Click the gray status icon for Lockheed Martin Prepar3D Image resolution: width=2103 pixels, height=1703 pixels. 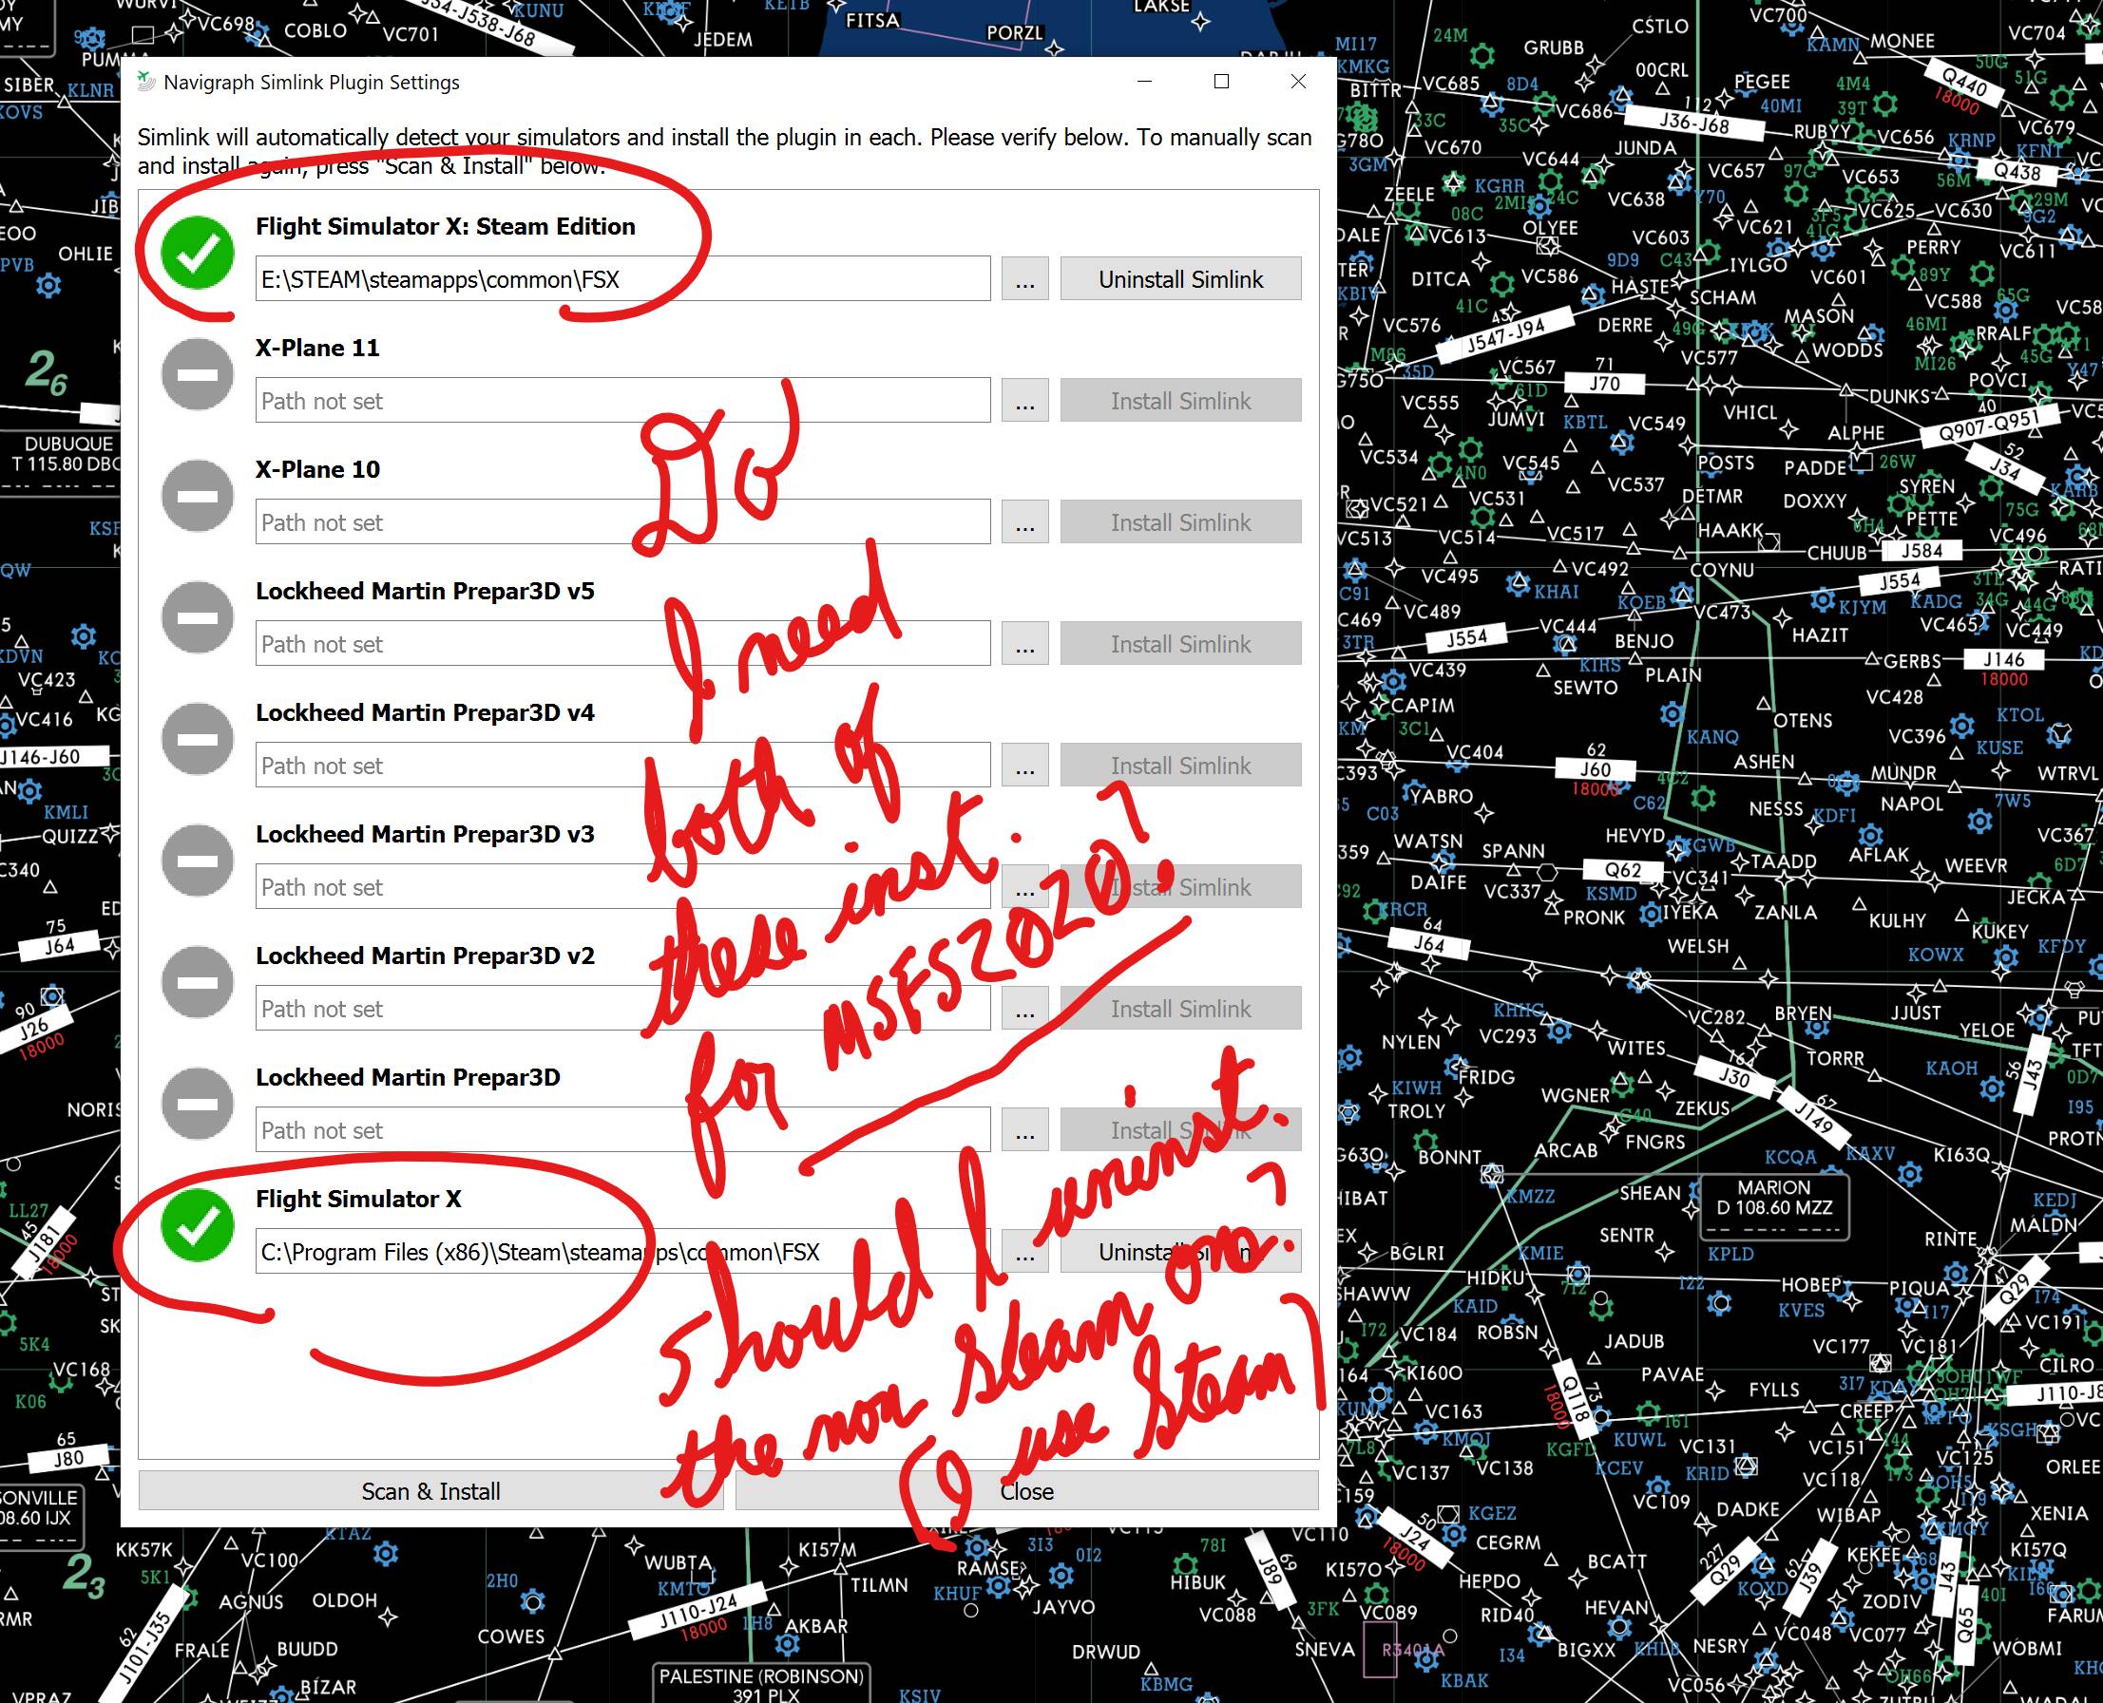click(x=198, y=1105)
